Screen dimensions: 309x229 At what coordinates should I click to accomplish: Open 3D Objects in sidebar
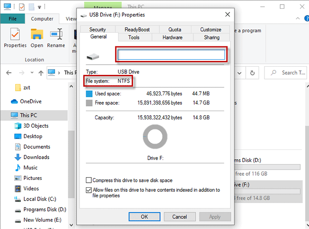click(x=31, y=126)
